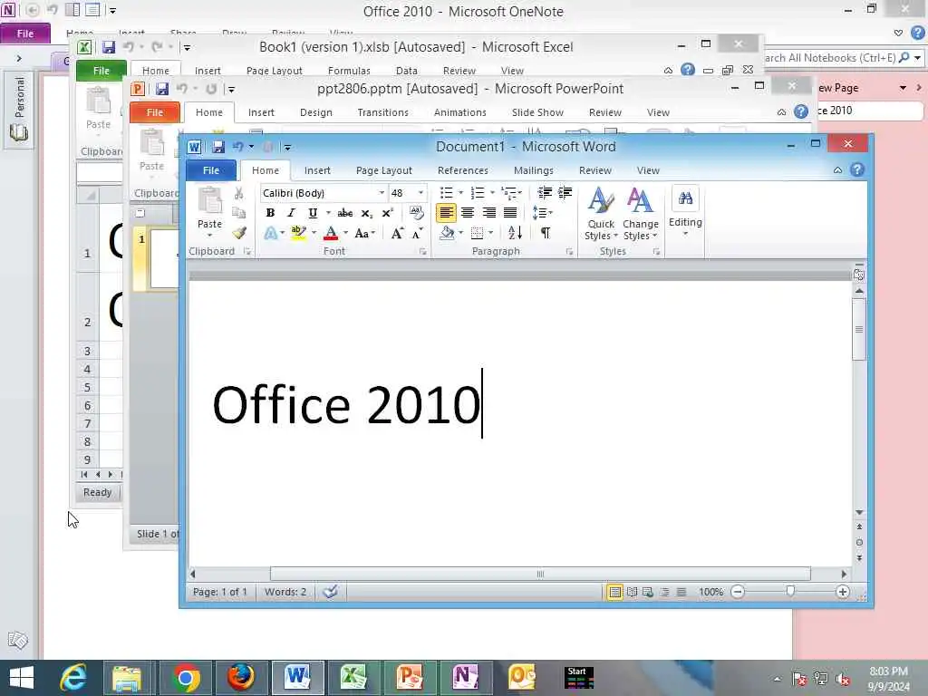This screenshot has height=696, width=928.
Task: Click the Copy icon in Word clipboard group
Action: click(239, 213)
